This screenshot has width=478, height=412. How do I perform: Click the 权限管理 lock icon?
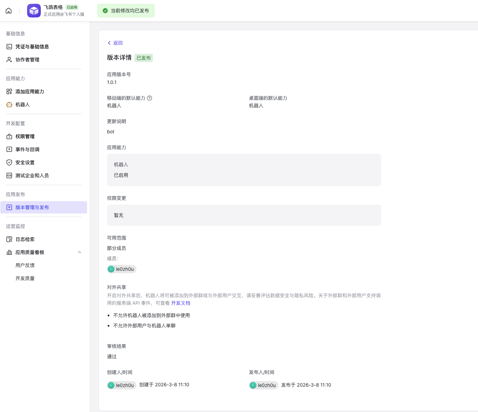click(9, 136)
